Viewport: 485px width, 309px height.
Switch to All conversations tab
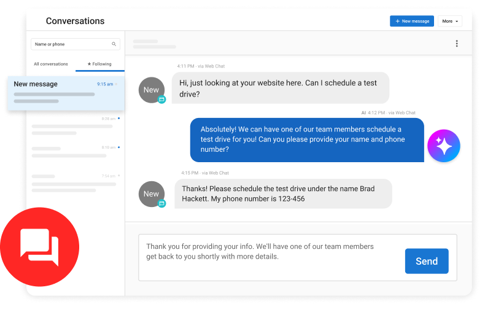pos(51,64)
